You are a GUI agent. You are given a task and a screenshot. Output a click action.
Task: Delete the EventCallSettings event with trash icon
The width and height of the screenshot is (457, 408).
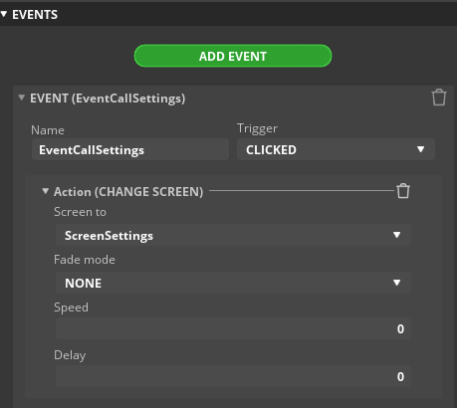click(x=439, y=98)
